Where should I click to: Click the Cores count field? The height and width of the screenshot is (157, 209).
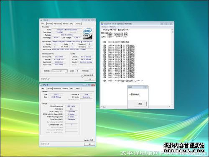pos(77,71)
